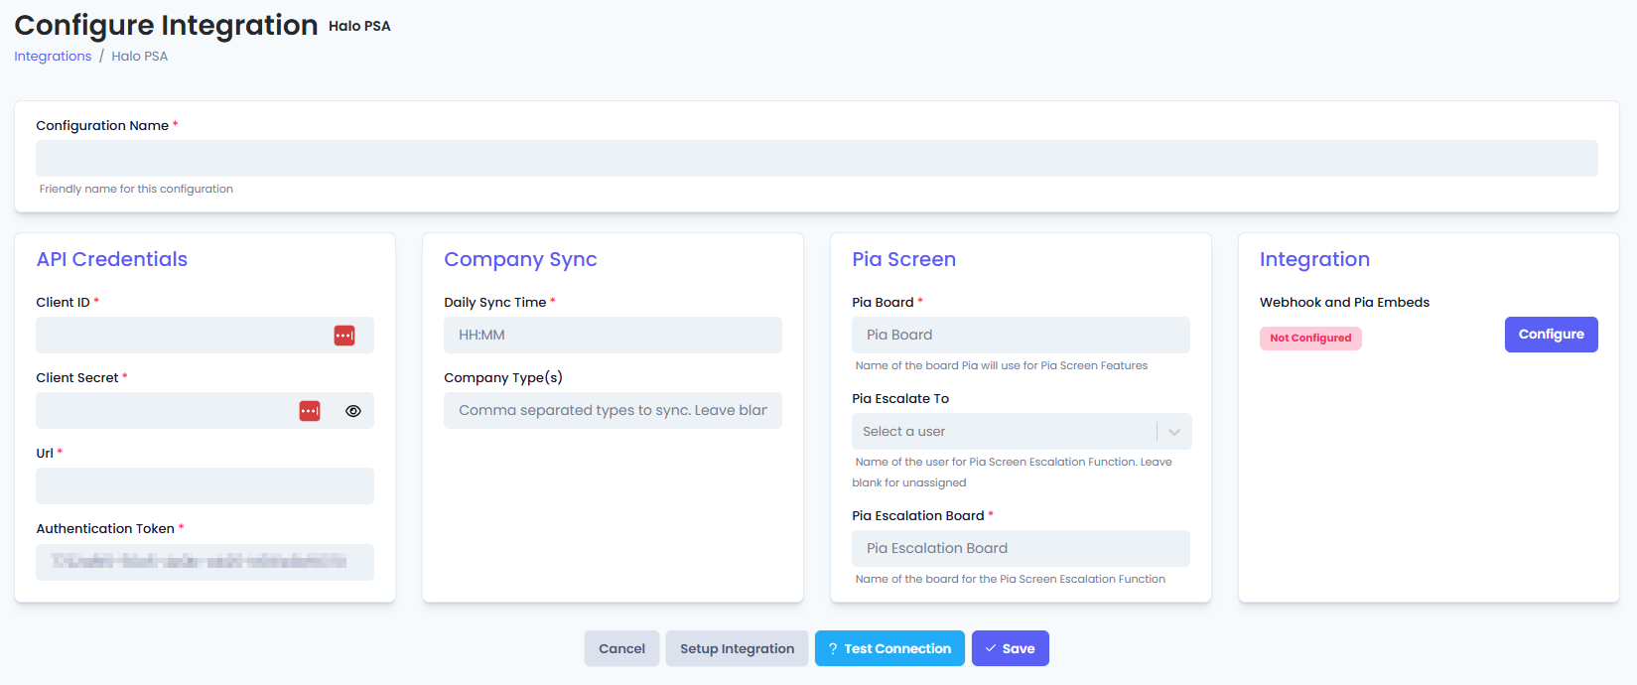Click the Company Type(s) input
Screen dimensions: 1637x685
click(x=613, y=411)
